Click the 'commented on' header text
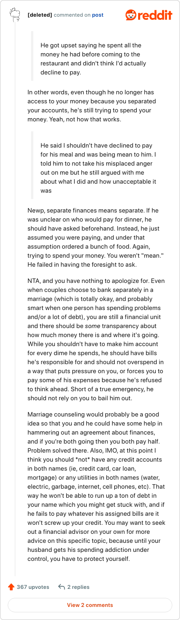The width and height of the screenshot is (180, 620). tap(72, 15)
